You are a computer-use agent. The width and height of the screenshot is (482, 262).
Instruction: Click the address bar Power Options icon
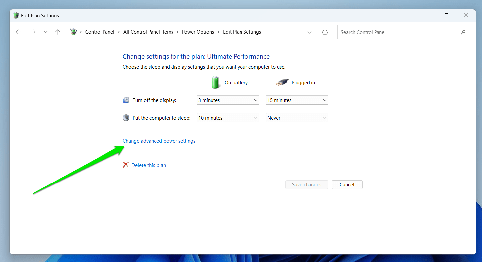73,32
